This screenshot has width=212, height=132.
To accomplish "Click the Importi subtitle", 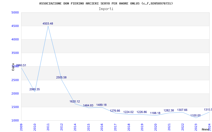I will (106, 9).
